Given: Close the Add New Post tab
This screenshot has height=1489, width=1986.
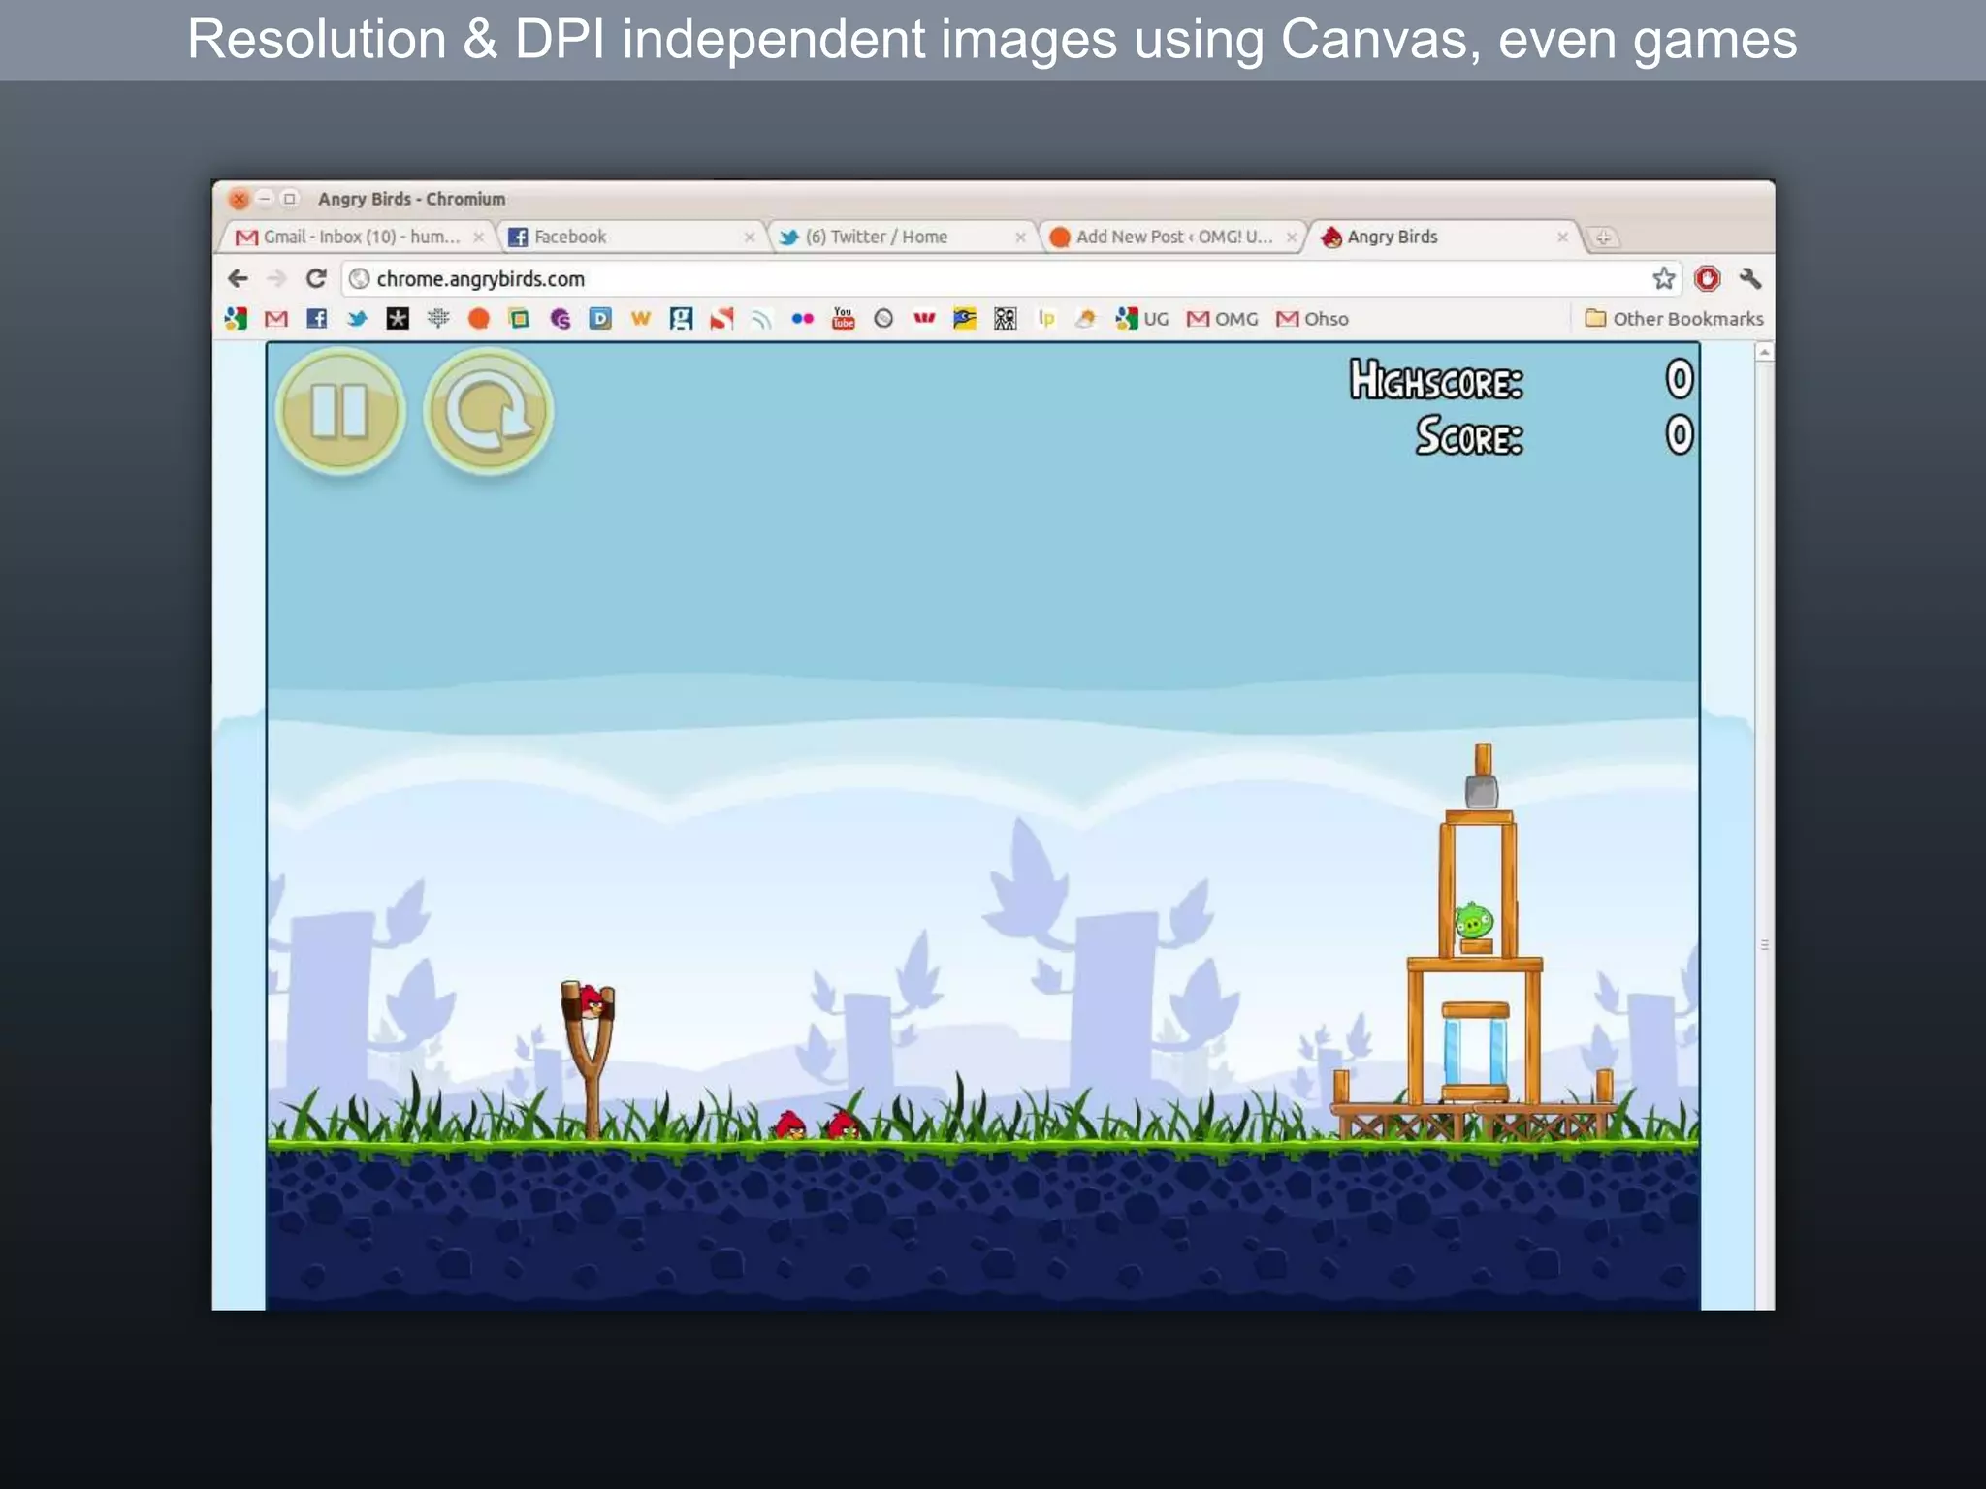Looking at the screenshot, I should click(x=1291, y=237).
